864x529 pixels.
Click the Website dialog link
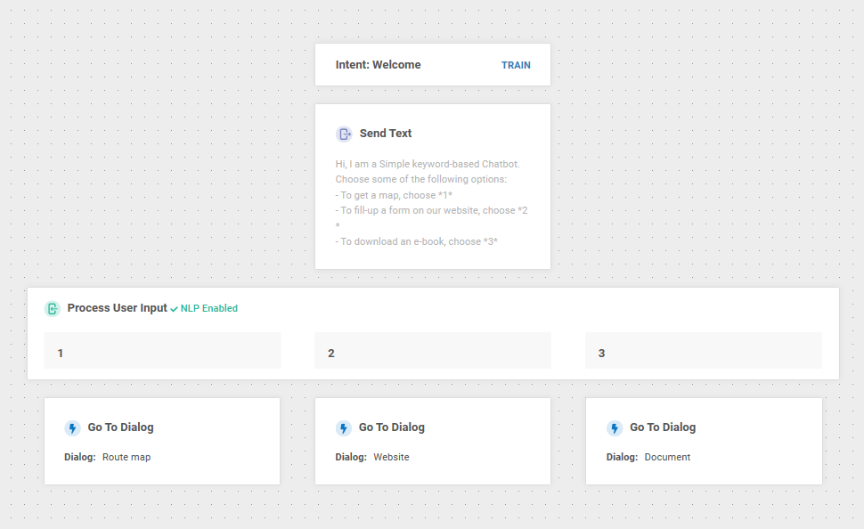click(x=391, y=458)
